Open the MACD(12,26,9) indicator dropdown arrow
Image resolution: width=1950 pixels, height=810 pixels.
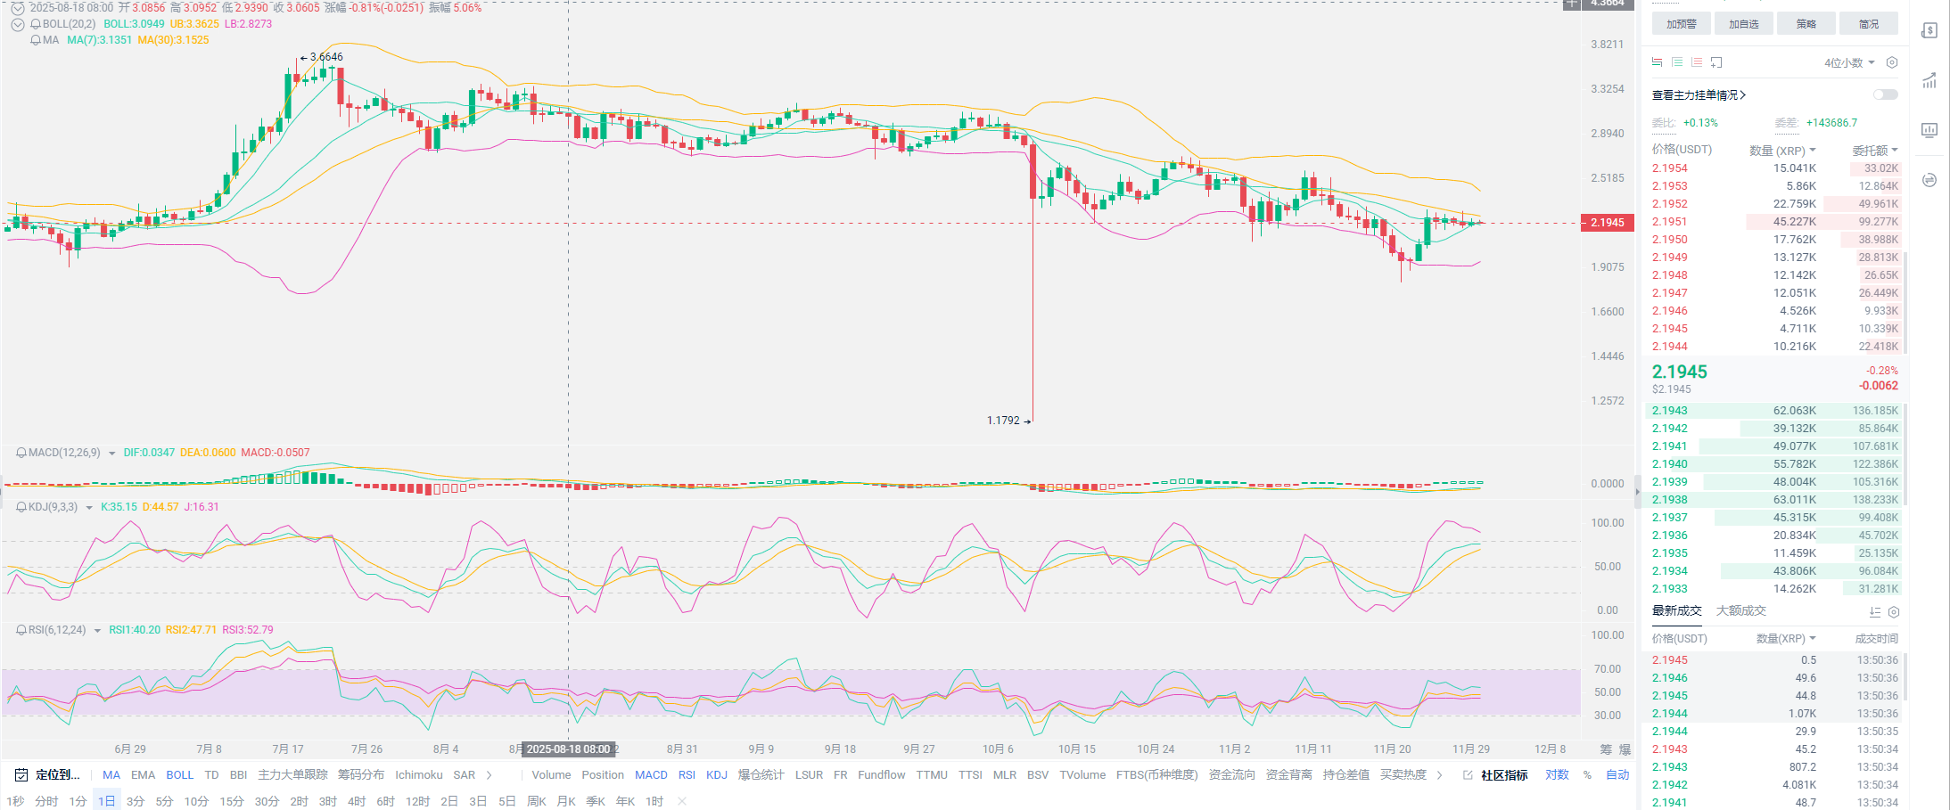click(112, 454)
